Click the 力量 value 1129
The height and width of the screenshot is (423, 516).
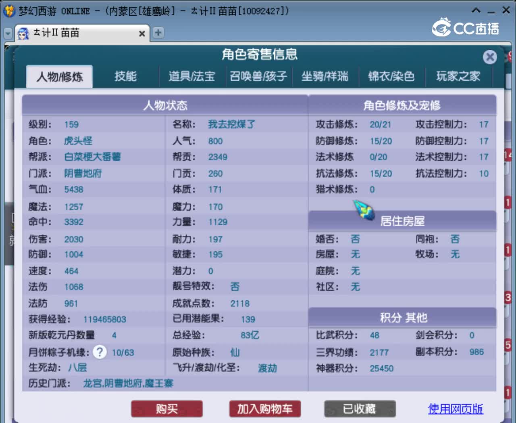(218, 222)
